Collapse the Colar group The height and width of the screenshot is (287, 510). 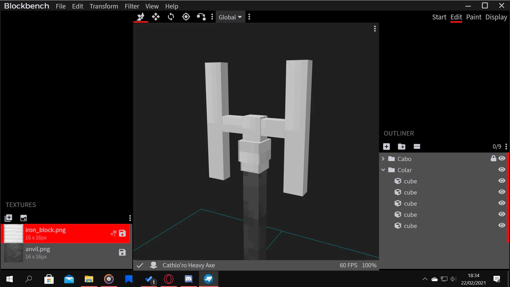coord(383,170)
